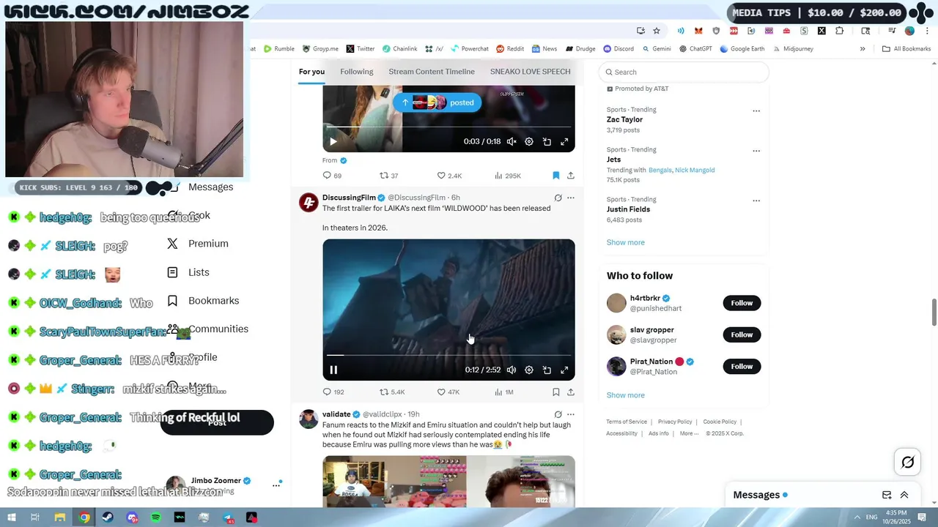Follow slav gropper account

[x=742, y=334]
